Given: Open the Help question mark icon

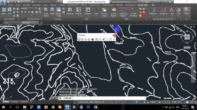Looking at the screenshot, I should [x=170, y=2].
